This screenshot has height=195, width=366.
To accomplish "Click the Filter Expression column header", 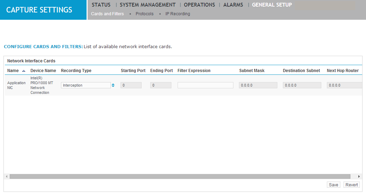I will click(194, 71).
